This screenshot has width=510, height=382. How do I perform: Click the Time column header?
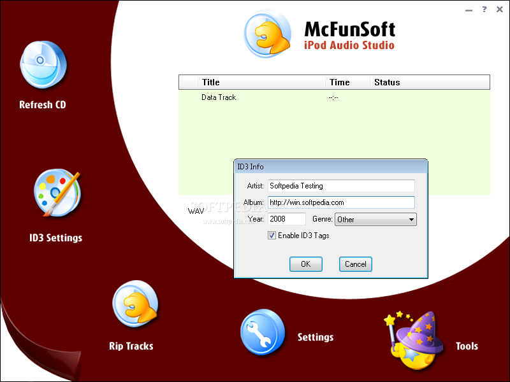(x=347, y=82)
